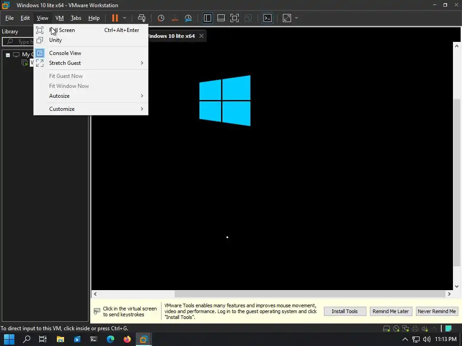Toggle the console view toolbar icon

(x=268, y=18)
